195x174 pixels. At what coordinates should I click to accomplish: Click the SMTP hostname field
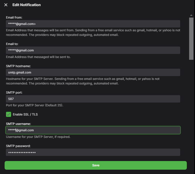click(93, 72)
